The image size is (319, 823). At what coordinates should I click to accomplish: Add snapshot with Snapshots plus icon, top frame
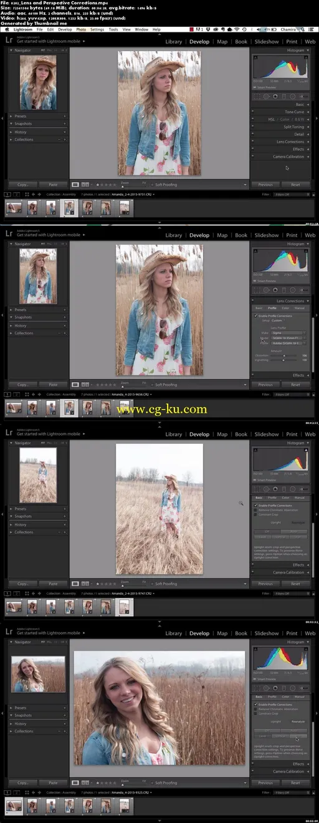point(65,123)
